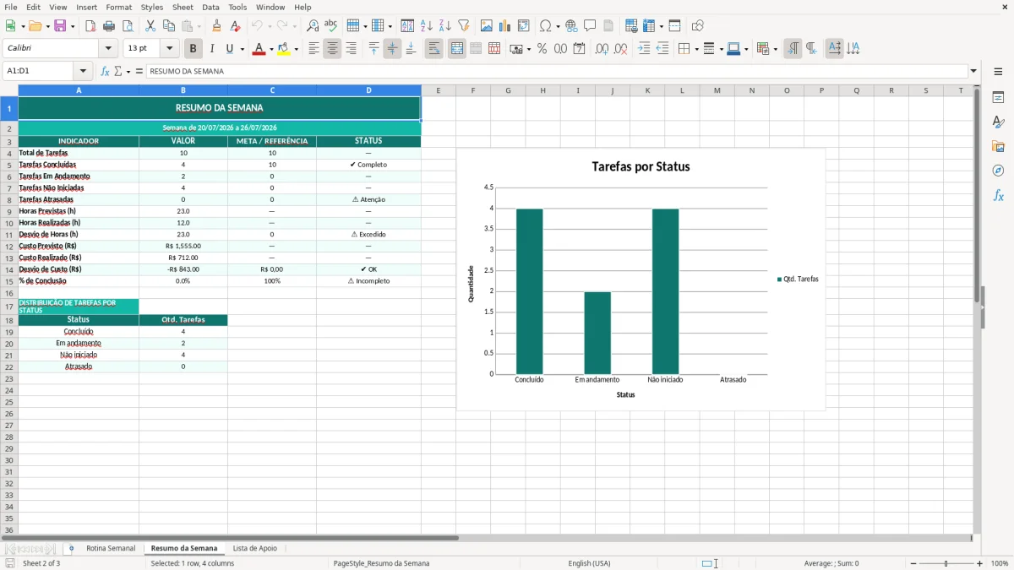Expand the Name Box dropdown

point(83,71)
